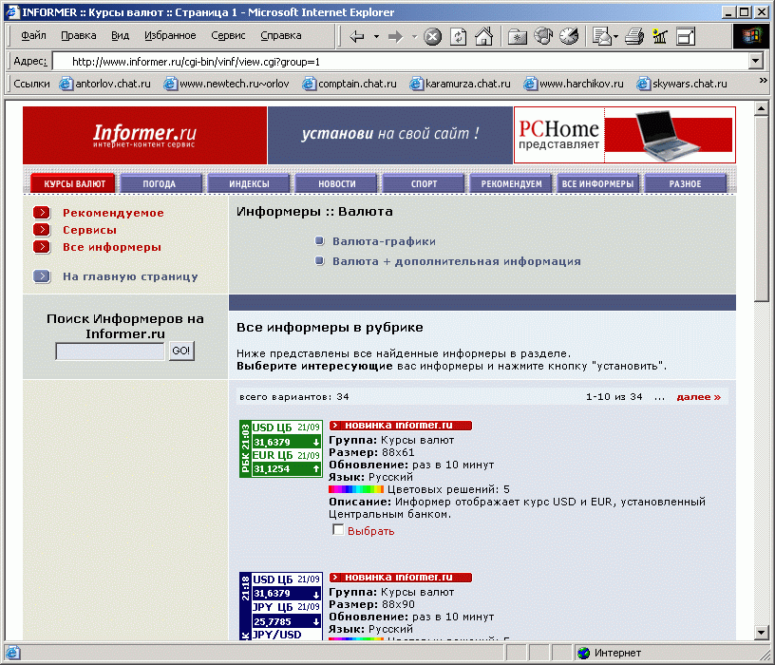Click the IE icon in the status bar

[x=12, y=653]
